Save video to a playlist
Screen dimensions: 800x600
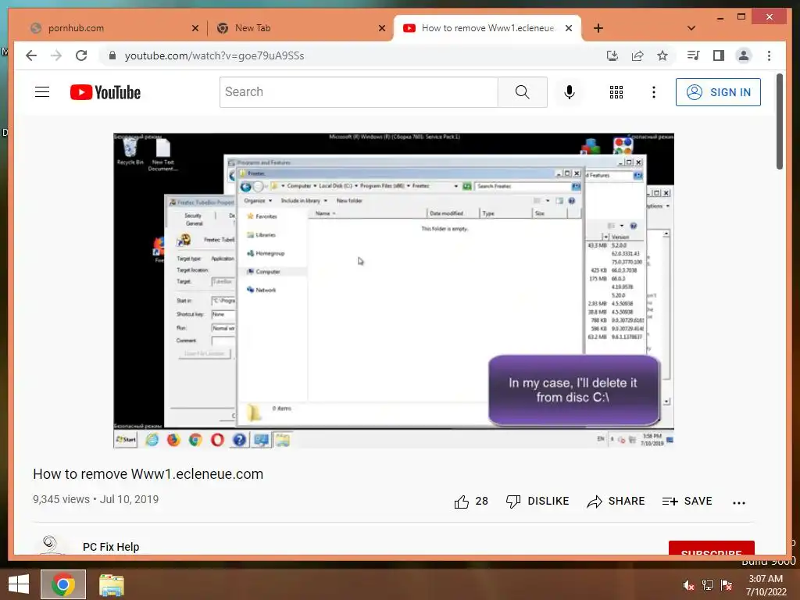pos(687,502)
